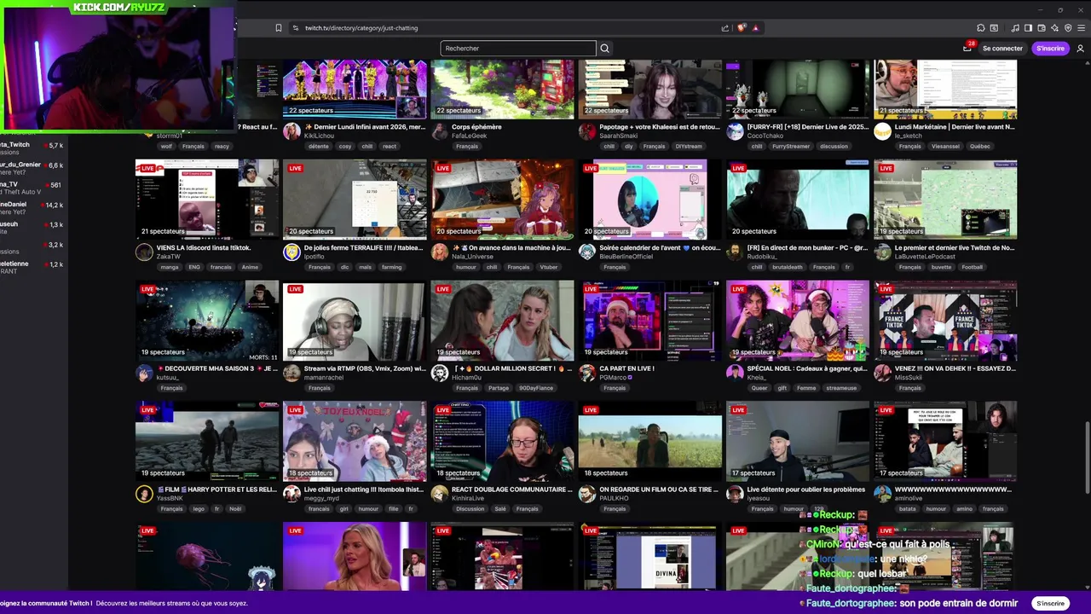Open SaarahSmaki's channel avatar
1091x614 pixels.
coord(587,130)
